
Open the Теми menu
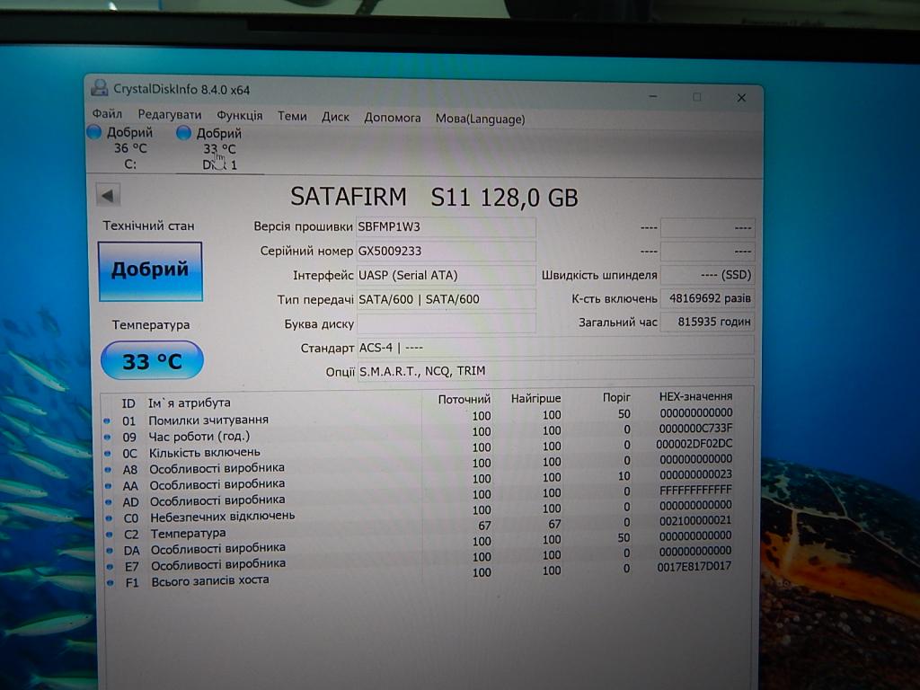pyautogui.click(x=292, y=116)
